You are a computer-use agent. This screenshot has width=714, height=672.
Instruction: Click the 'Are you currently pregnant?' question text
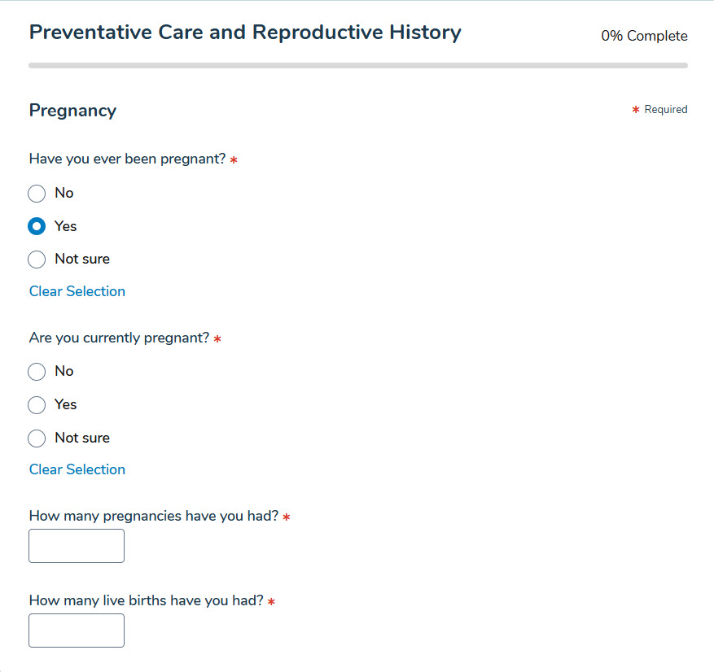tap(119, 338)
